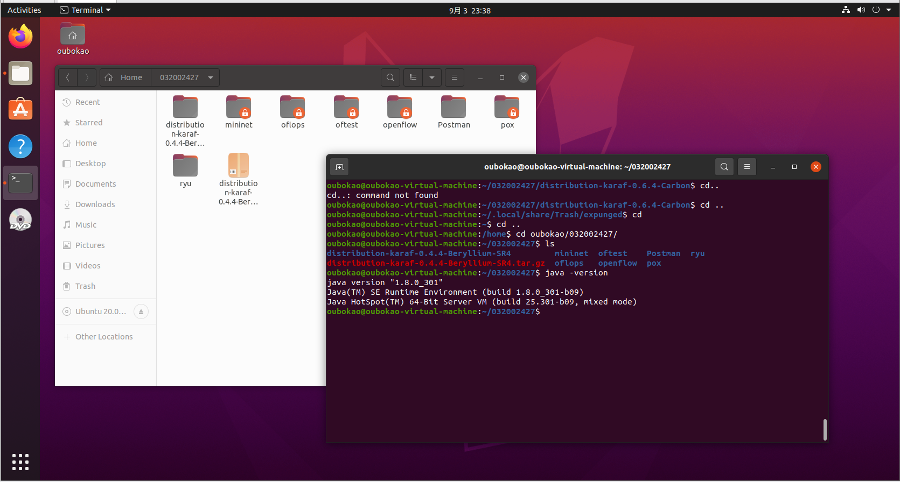This screenshot has width=900, height=482.
Task: Open the pox folder
Action: 507,113
